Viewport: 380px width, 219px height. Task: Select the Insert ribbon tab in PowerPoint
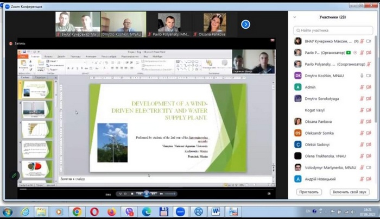pyautogui.click(x=48, y=57)
